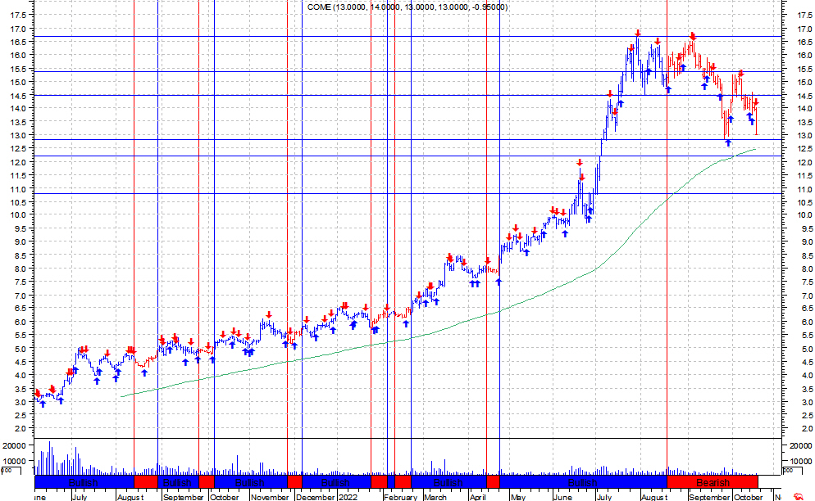Screen dimensions: 815x501
Task: Select the blue buy arrow at the far-left chart low
Action: point(43,403)
